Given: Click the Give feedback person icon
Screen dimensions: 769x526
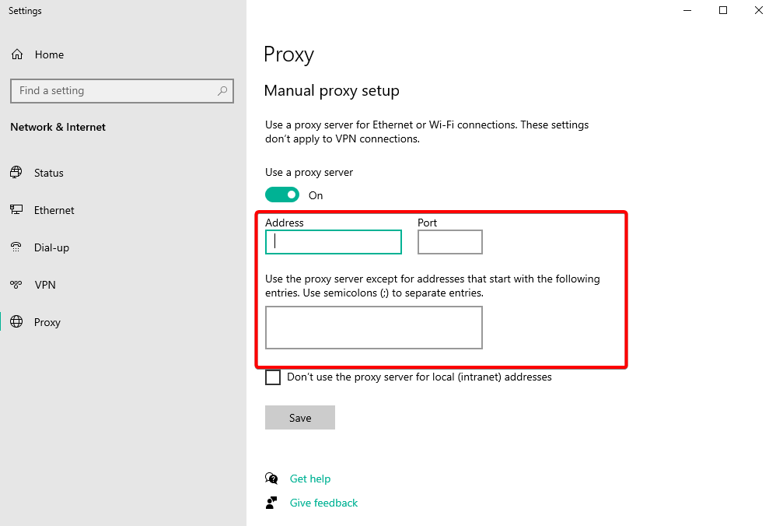Looking at the screenshot, I should [x=271, y=503].
